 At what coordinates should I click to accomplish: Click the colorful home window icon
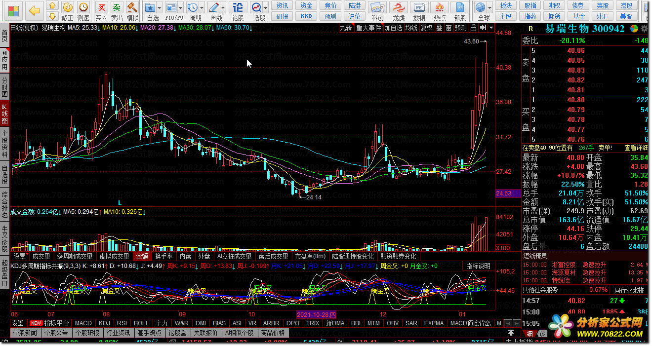pos(13,10)
